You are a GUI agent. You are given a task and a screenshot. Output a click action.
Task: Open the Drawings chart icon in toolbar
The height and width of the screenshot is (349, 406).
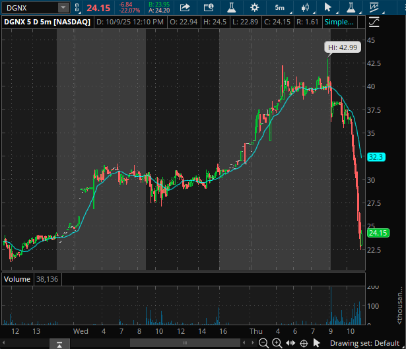tap(374, 7)
